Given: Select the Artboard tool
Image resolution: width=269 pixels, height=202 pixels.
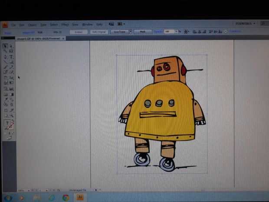Looking at the screenshot, I should tap(5, 110).
